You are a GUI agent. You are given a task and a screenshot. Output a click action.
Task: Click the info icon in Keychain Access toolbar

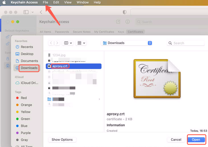128,21
